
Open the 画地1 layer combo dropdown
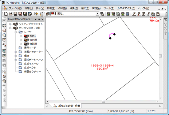pyautogui.click(x=97, y=14)
